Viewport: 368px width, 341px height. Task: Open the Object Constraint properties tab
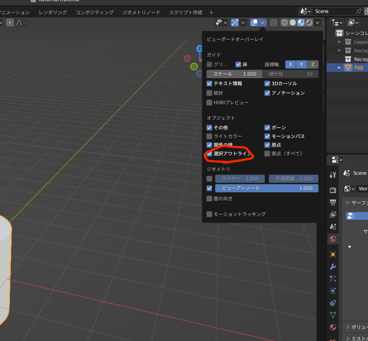(x=333, y=303)
